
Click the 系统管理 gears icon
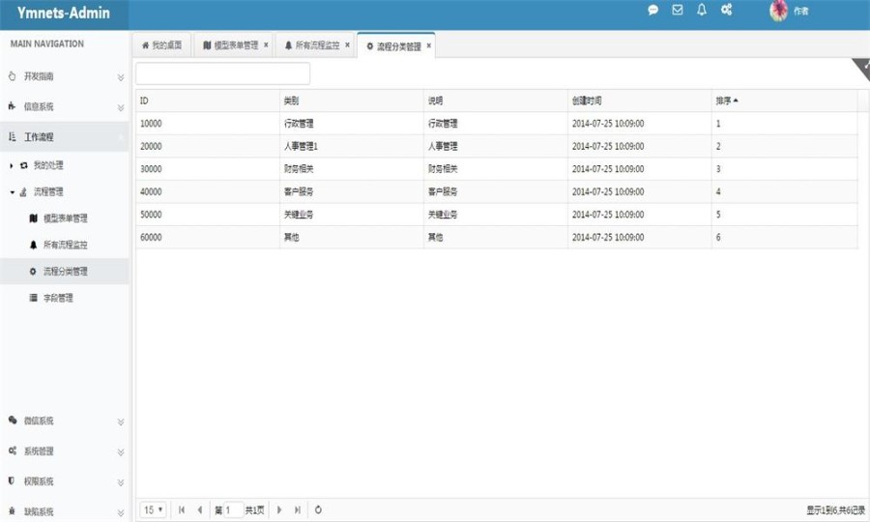(13, 451)
